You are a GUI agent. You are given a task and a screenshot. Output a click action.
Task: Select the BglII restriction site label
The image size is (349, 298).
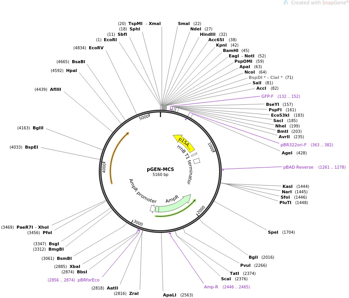(x=38, y=128)
